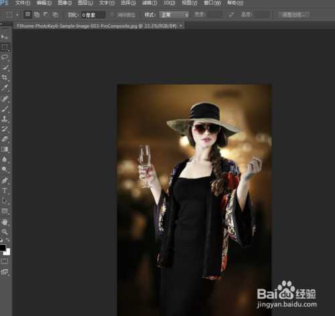This screenshot has width=335, height=316.
Task: Click the 羽化 feather value field
Action: (93, 15)
